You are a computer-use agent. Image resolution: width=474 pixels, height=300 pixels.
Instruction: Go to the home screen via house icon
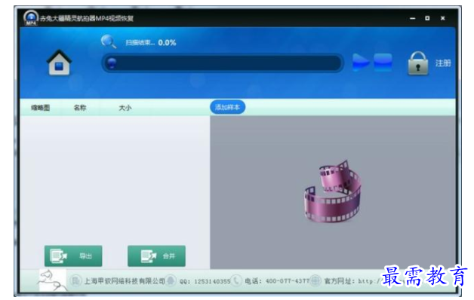tap(59, 63)
